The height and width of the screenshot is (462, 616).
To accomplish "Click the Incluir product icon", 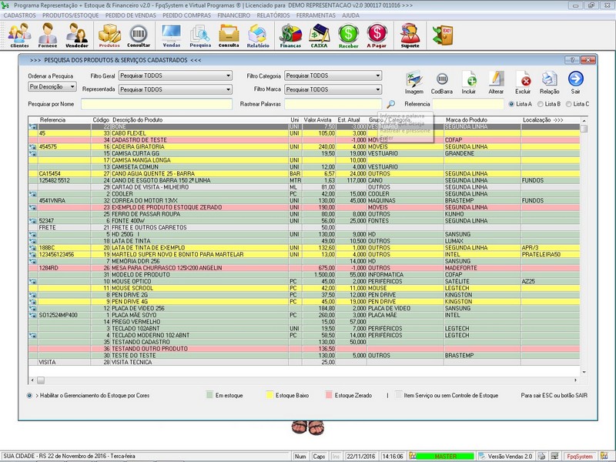I will coord(469,81).
